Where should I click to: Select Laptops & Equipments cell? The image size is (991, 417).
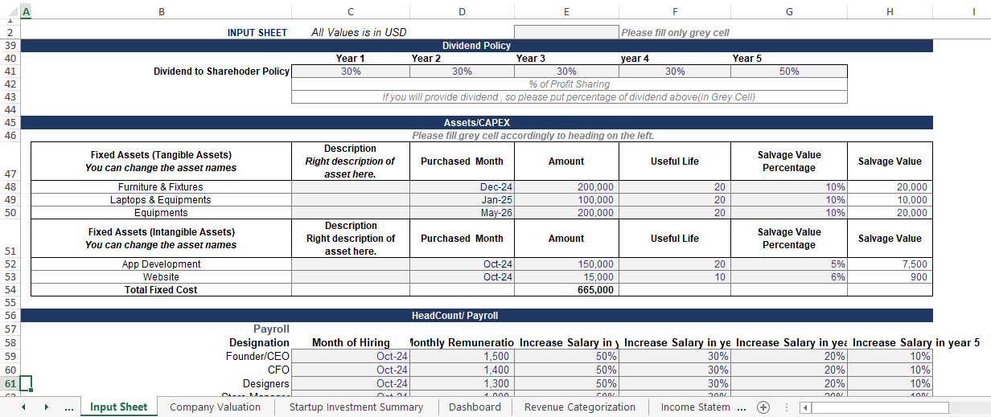tap(161, 200)
